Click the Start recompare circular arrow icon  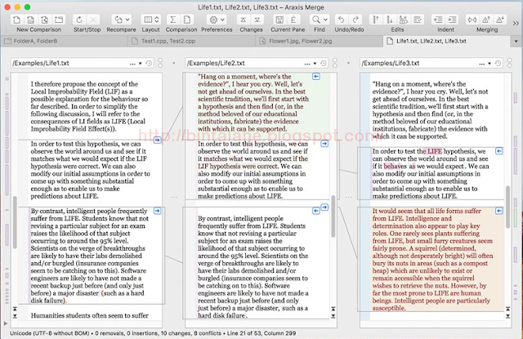point(79,20)
